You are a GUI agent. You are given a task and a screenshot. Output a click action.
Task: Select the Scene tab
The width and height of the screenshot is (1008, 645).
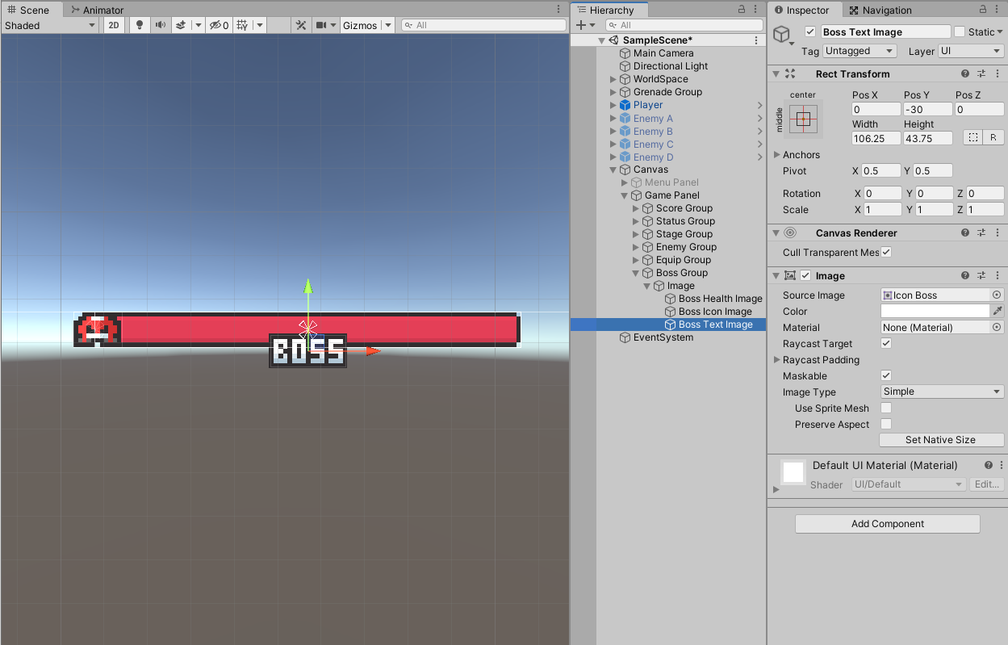pyautogui.click(x=28, y=10)
